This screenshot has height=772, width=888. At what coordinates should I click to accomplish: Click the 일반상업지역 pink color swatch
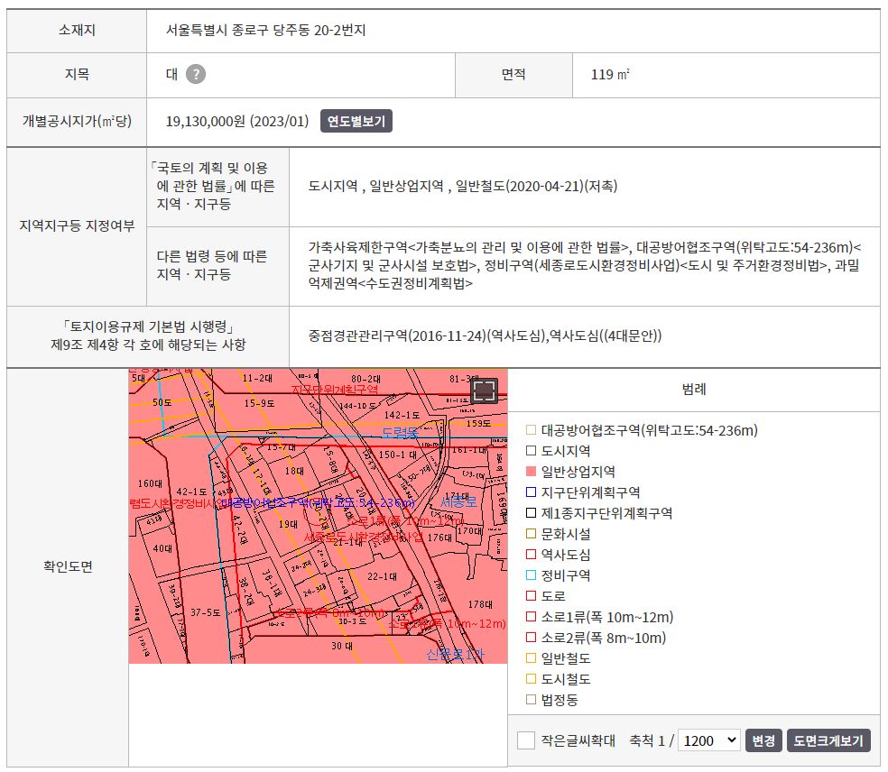click(531, 472)
